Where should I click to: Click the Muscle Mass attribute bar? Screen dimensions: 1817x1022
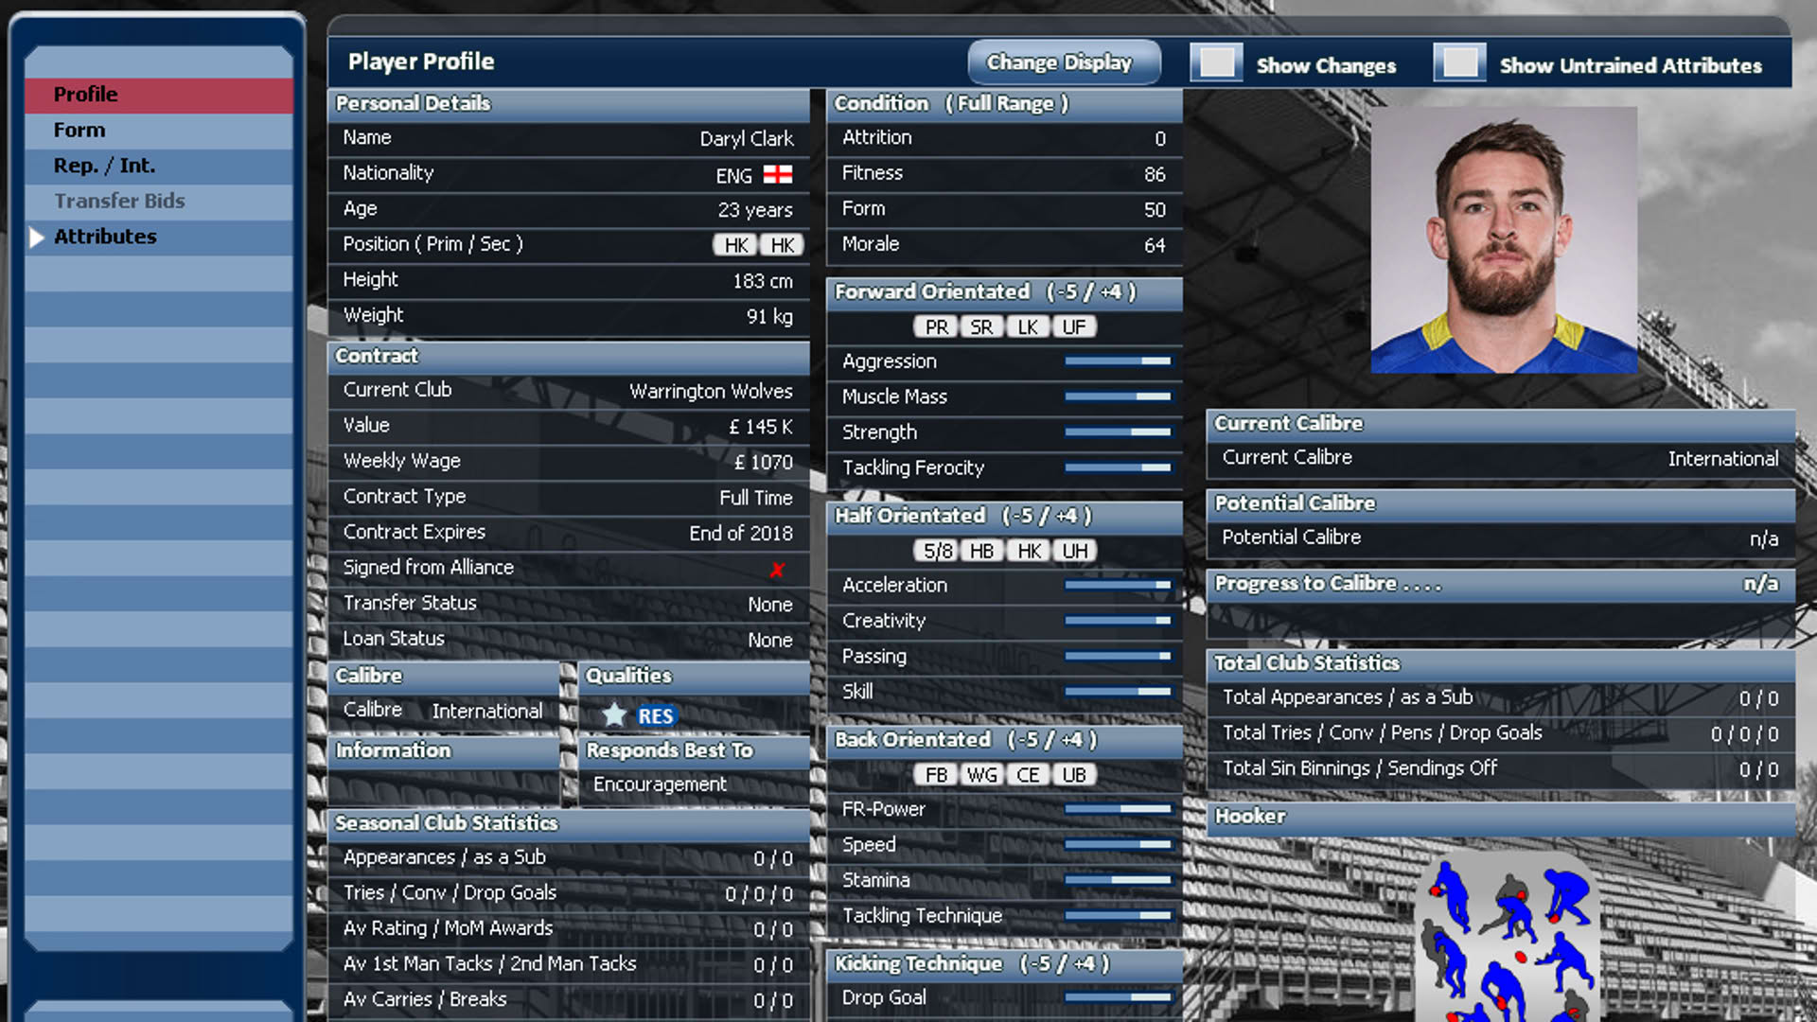1118,396
